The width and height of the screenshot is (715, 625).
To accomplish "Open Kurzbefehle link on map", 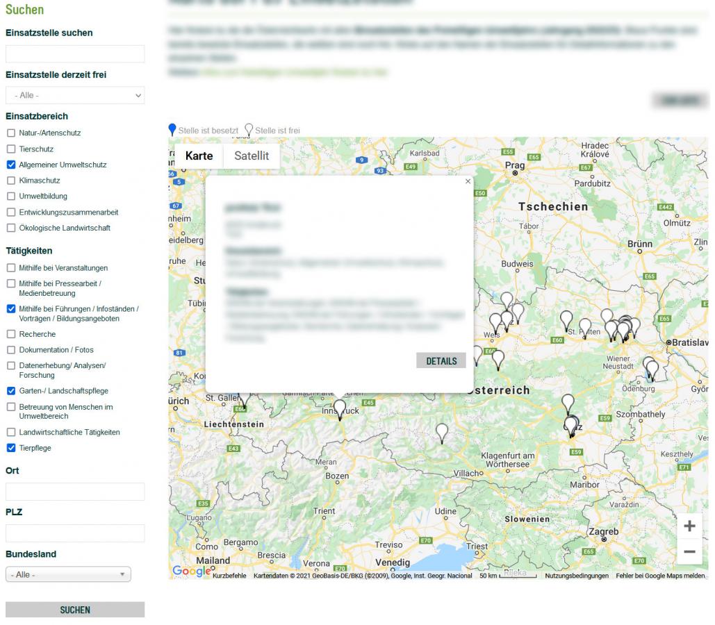I will pyautogui.click(x=229, y=576).
